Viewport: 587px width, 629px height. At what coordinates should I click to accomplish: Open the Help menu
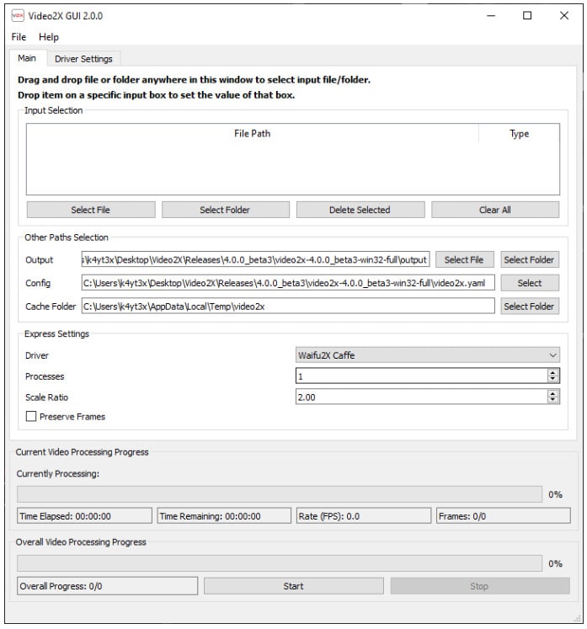49,37
